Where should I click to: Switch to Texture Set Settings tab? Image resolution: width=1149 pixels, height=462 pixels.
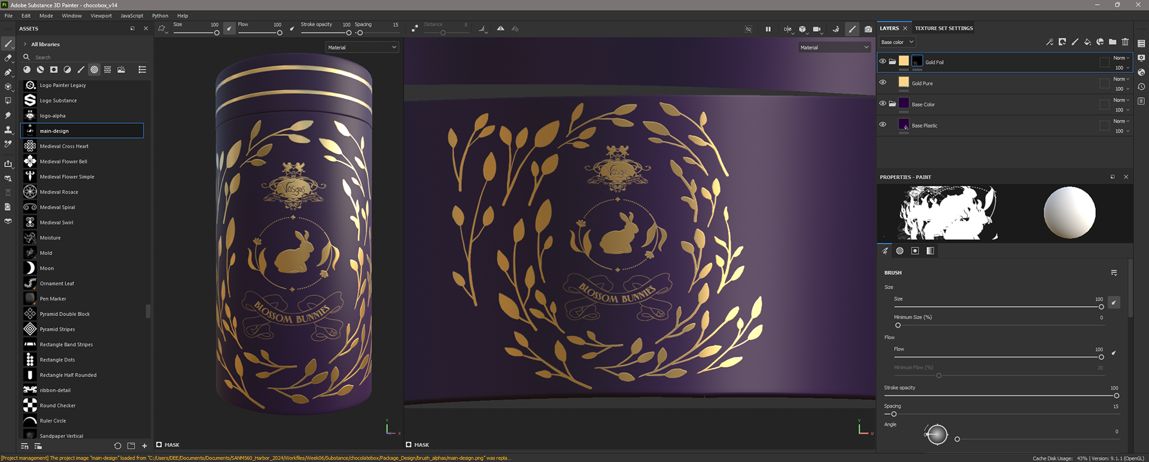point(944,28)
